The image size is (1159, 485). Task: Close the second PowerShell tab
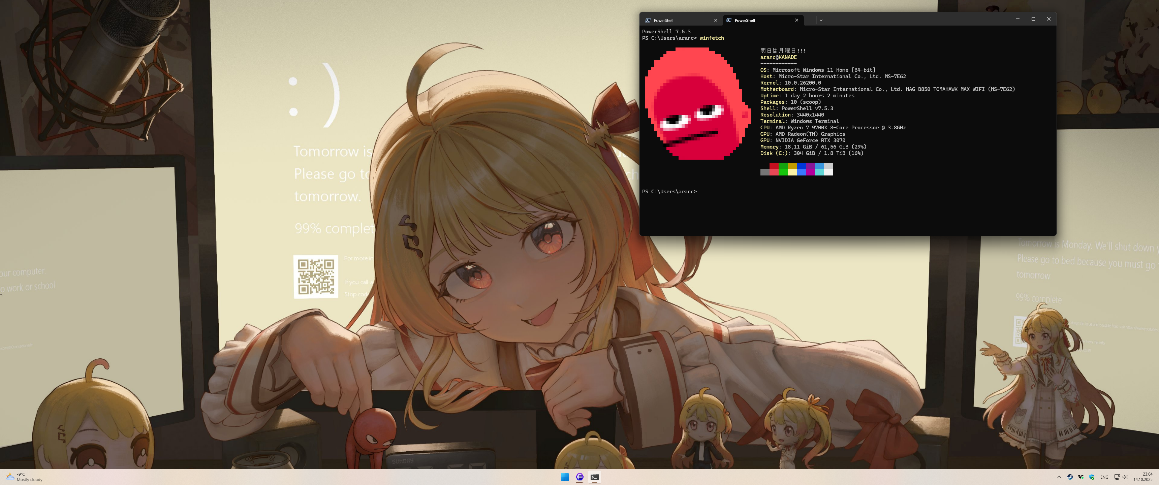coord(796,20)
